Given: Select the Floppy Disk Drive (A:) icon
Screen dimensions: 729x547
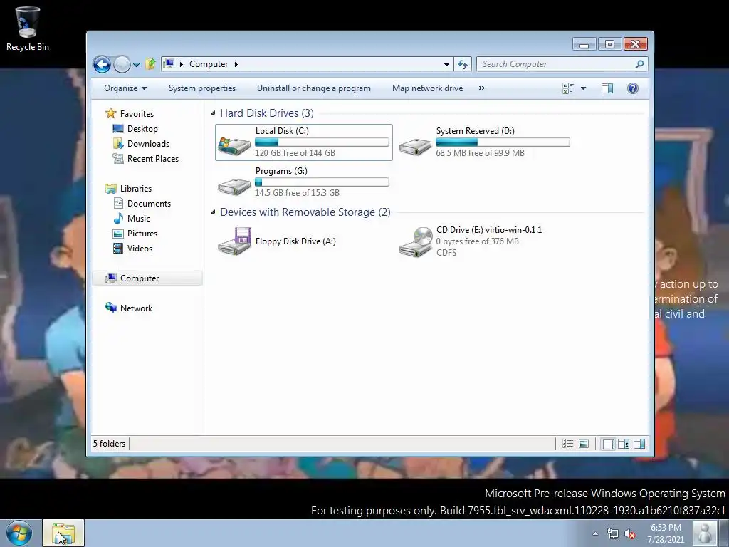Looking at the screenshot, I should pos(234,241).
